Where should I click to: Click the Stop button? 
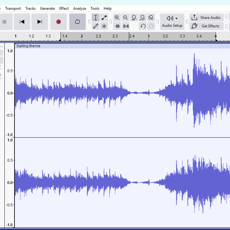[4, 22]
